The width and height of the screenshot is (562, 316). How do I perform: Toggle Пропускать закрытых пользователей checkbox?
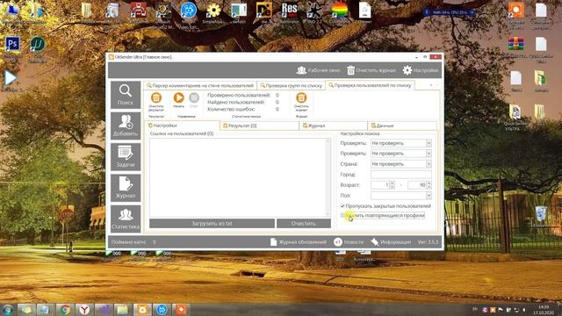pyautogui.click(x=342, y=206)
